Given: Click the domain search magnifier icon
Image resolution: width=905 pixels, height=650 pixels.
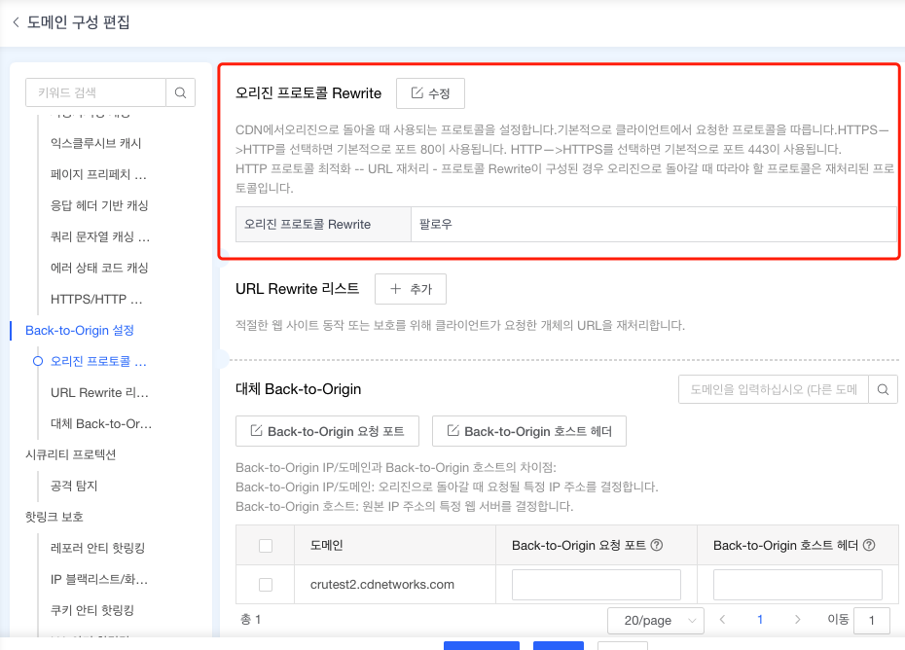Looking at the screenshot, I should [883, 389].
